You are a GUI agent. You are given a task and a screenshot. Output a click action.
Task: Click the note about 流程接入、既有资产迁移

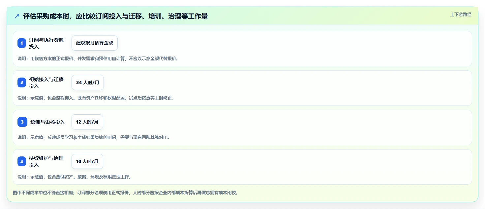96,98
